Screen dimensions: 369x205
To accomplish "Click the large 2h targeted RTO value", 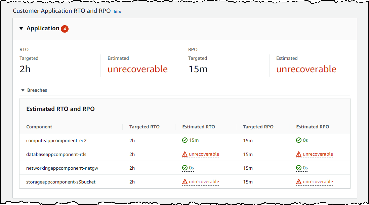I will (25, 69).
